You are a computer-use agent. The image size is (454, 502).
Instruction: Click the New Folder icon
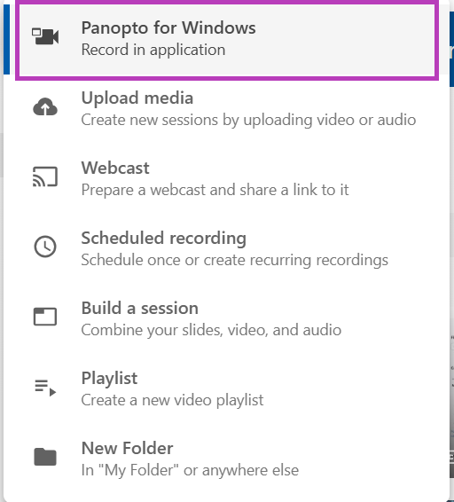pos(45,457)
